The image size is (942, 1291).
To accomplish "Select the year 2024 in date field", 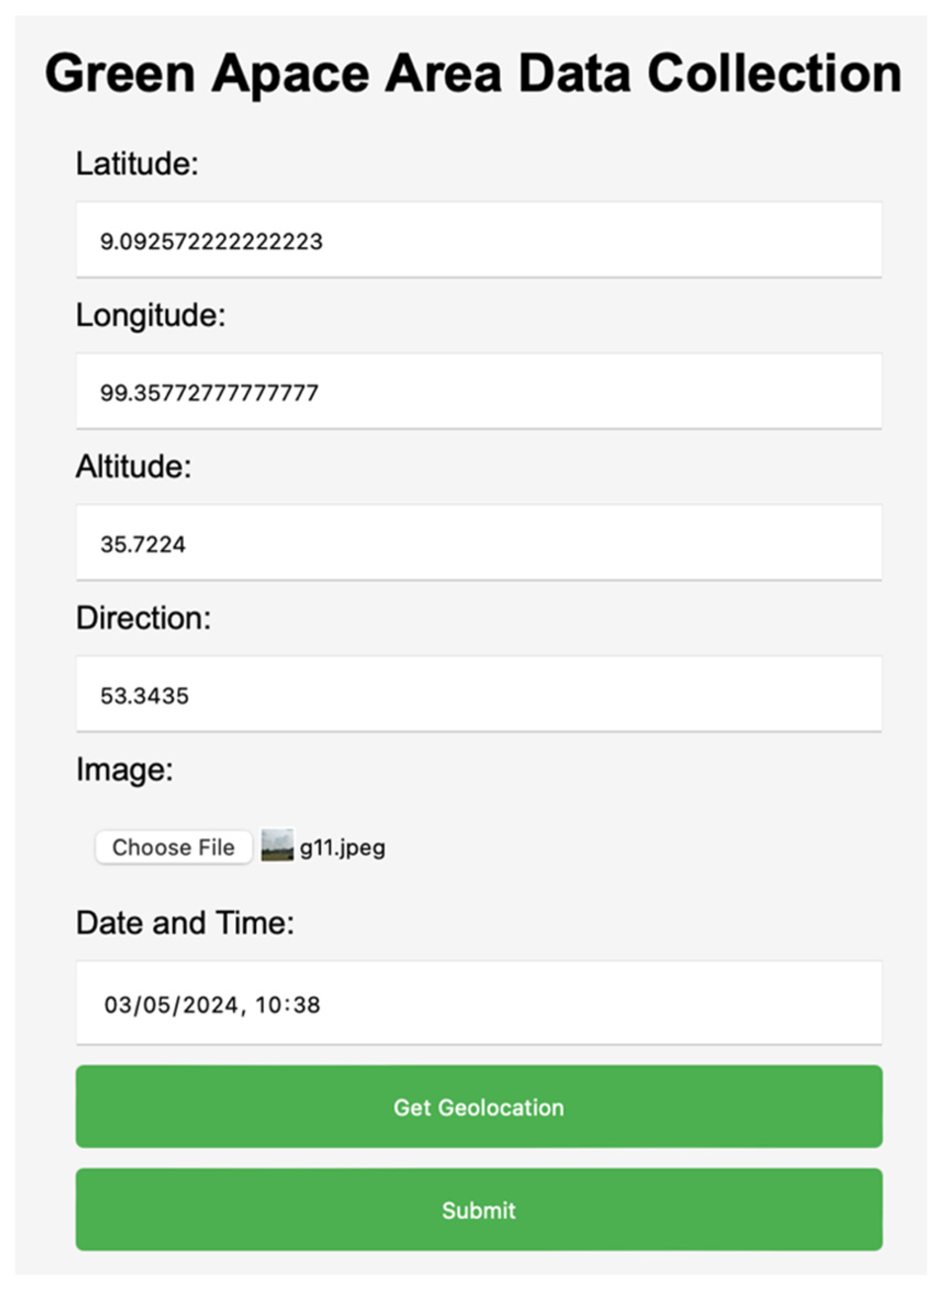I will pyautogui.click(x=211, y=1005).
